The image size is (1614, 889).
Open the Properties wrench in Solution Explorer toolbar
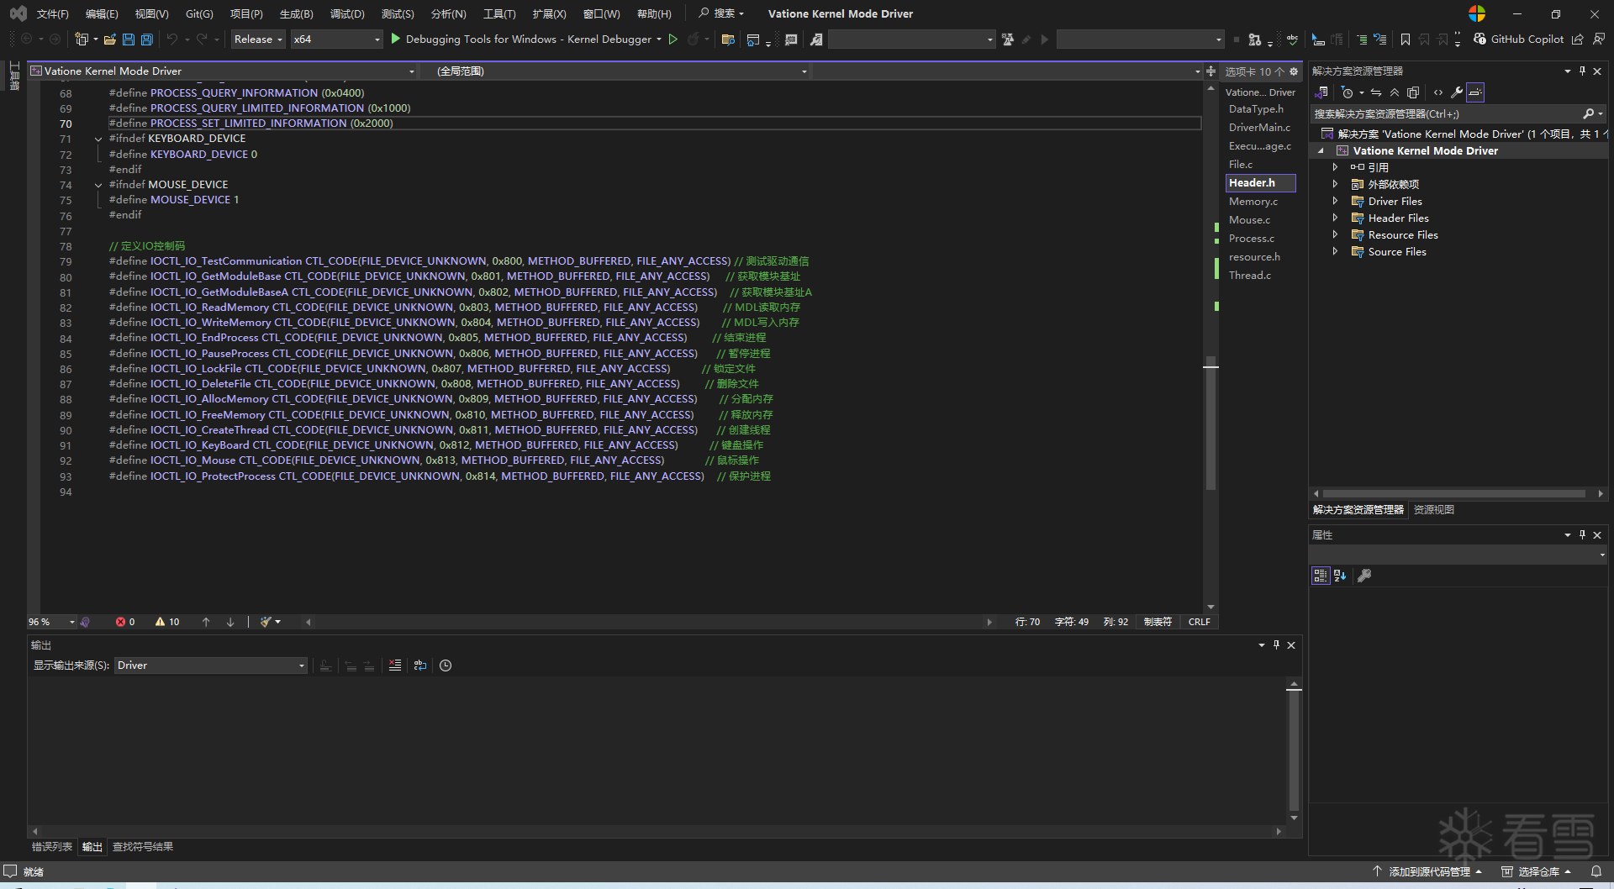pos(1457,92)
